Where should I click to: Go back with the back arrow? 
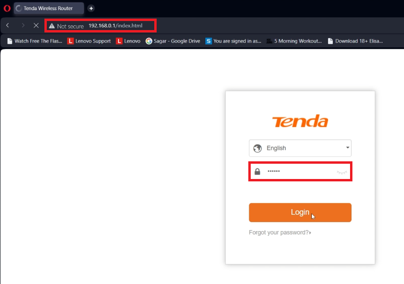pyautogui.click(x=8, y=25)
